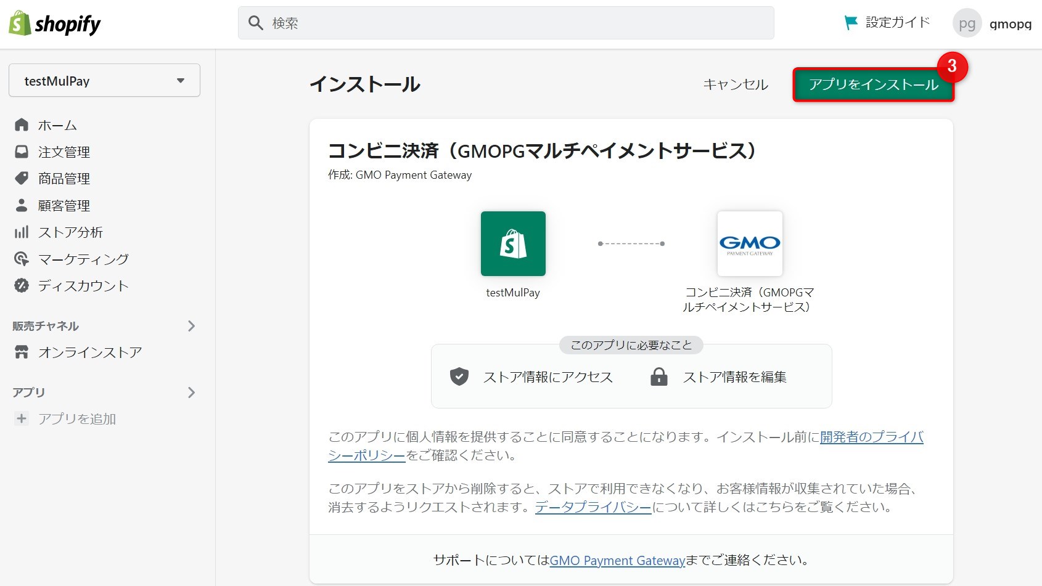Click the アプリをインストール install button
Image resolution: width=1042 pixels, height=586 pixels.
coord(872,84)
